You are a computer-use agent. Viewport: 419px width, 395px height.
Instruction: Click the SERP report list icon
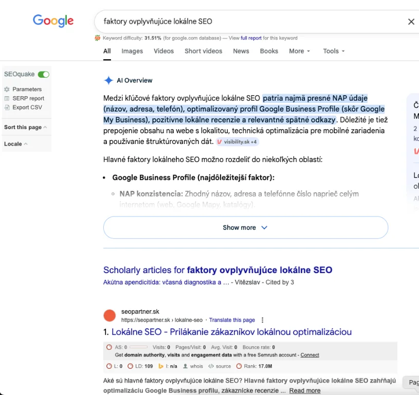[7, 98]
